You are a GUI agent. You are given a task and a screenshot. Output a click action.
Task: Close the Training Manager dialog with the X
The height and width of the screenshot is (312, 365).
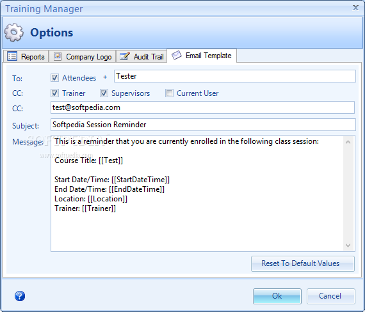coord(355,8)
